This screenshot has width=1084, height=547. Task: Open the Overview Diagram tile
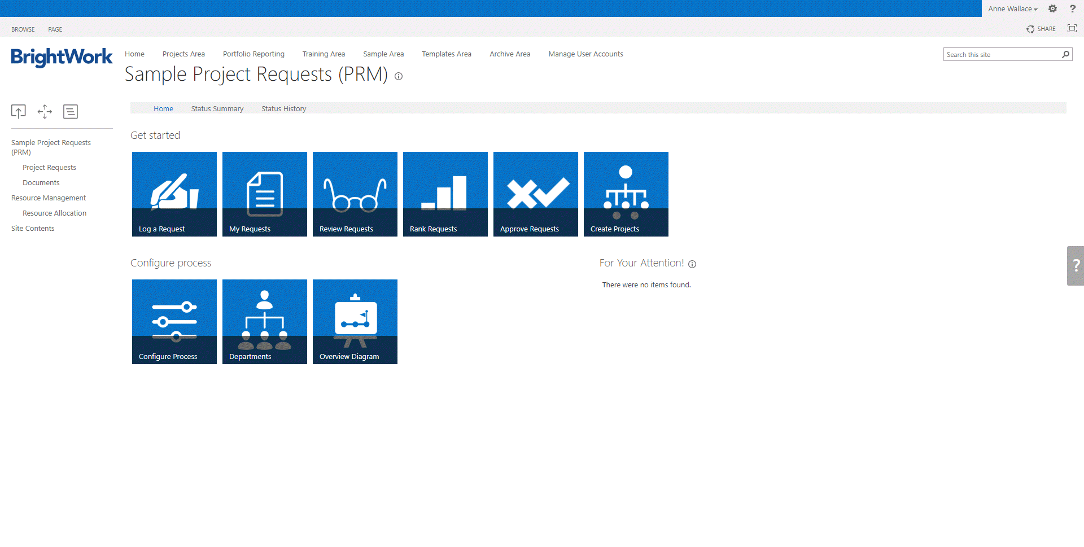coord(355,321)
